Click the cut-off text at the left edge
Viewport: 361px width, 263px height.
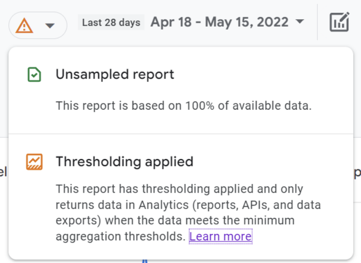(x=3, y=172)
